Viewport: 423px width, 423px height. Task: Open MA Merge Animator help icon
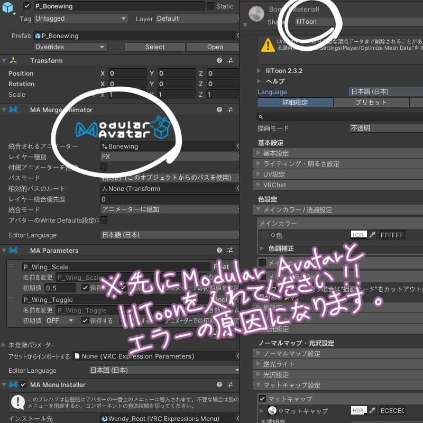pos(219,109)
